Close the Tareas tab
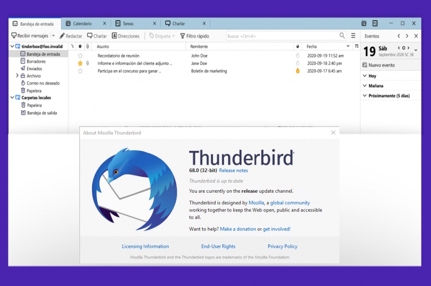Viewport: 431px width, 286px height. [x=155, y=23]
